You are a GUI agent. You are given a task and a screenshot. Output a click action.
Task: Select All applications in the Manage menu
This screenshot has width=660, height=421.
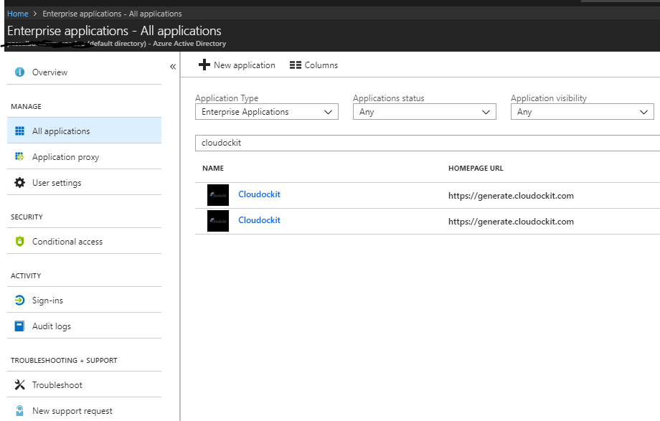pos(84,131)
